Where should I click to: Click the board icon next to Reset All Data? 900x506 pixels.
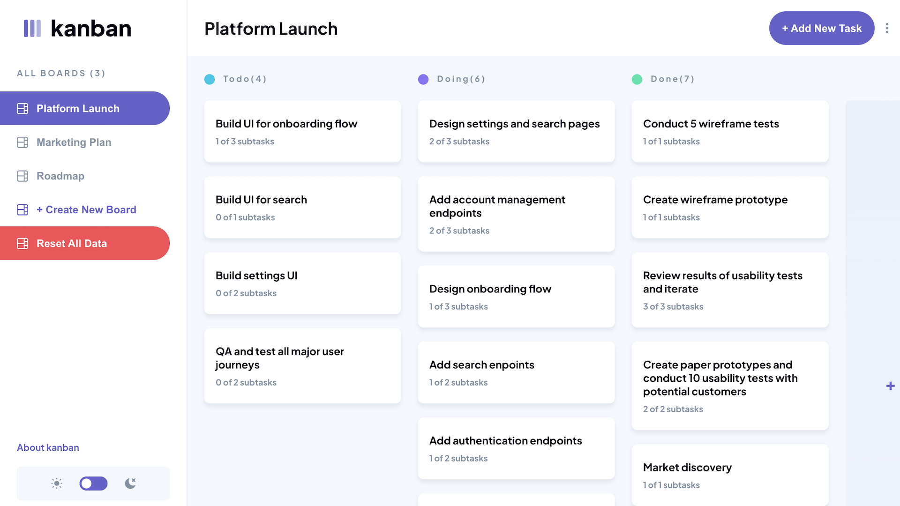pyautogui.click(x=22, y=244)
